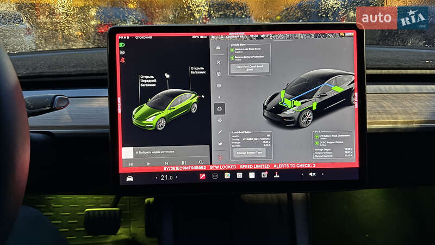The height and width of the screenshot is (245, 435).
Task: Skip to previous media track
Action: click(131, 164)
